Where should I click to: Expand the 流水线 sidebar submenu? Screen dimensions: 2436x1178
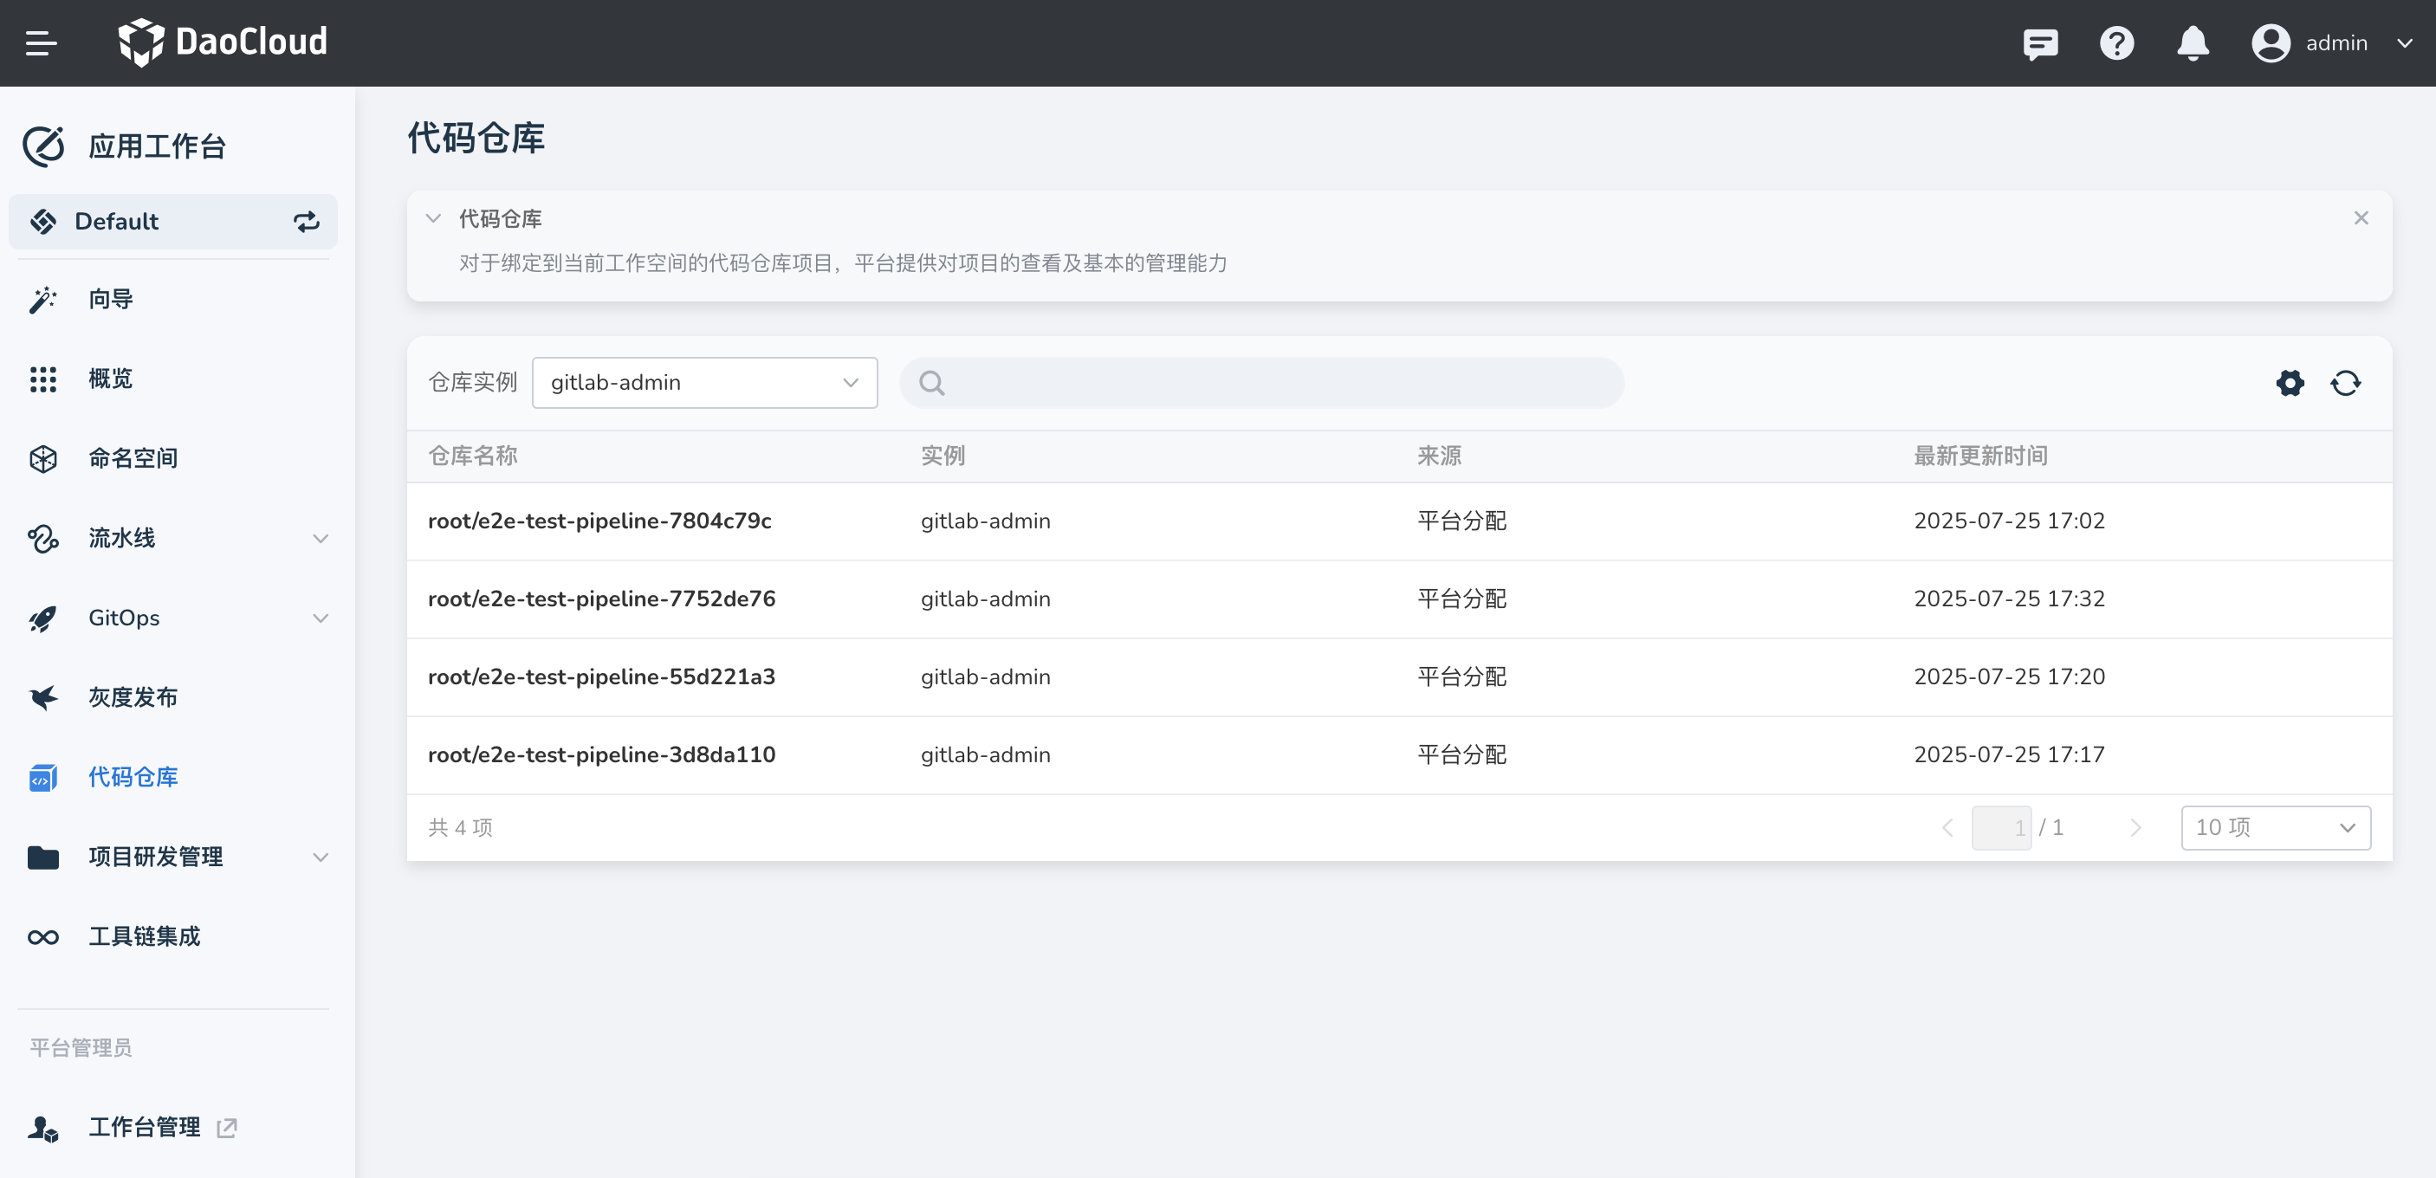[x=321, y=538]
